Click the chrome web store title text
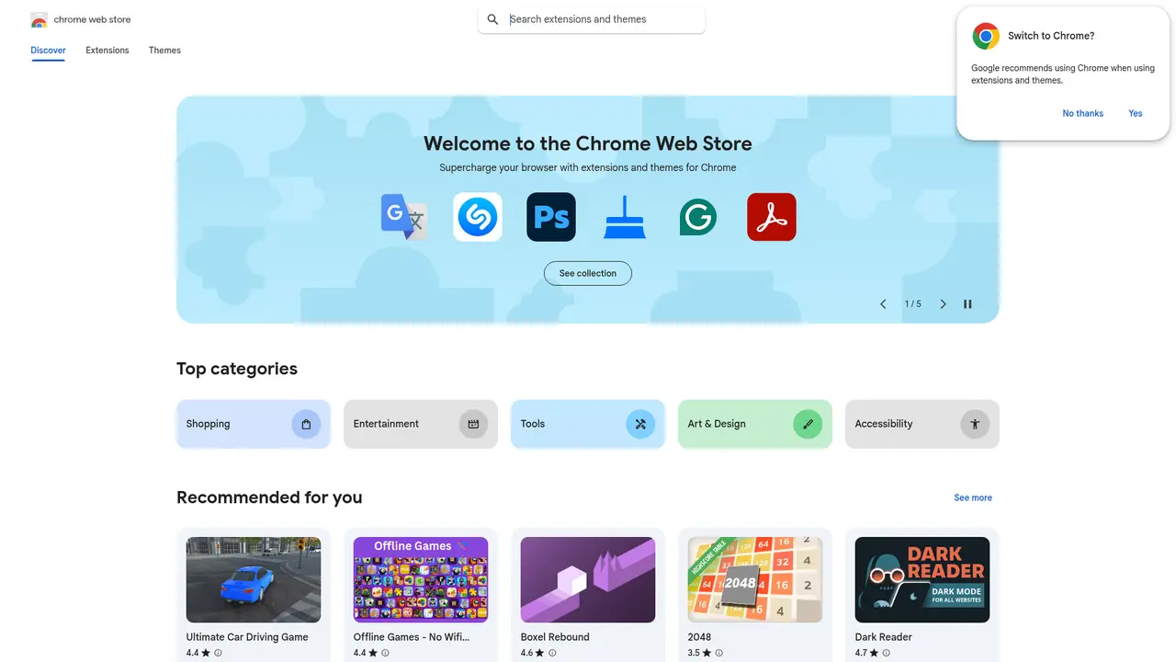Screen dimensions: 1176x662 point(92,19)
